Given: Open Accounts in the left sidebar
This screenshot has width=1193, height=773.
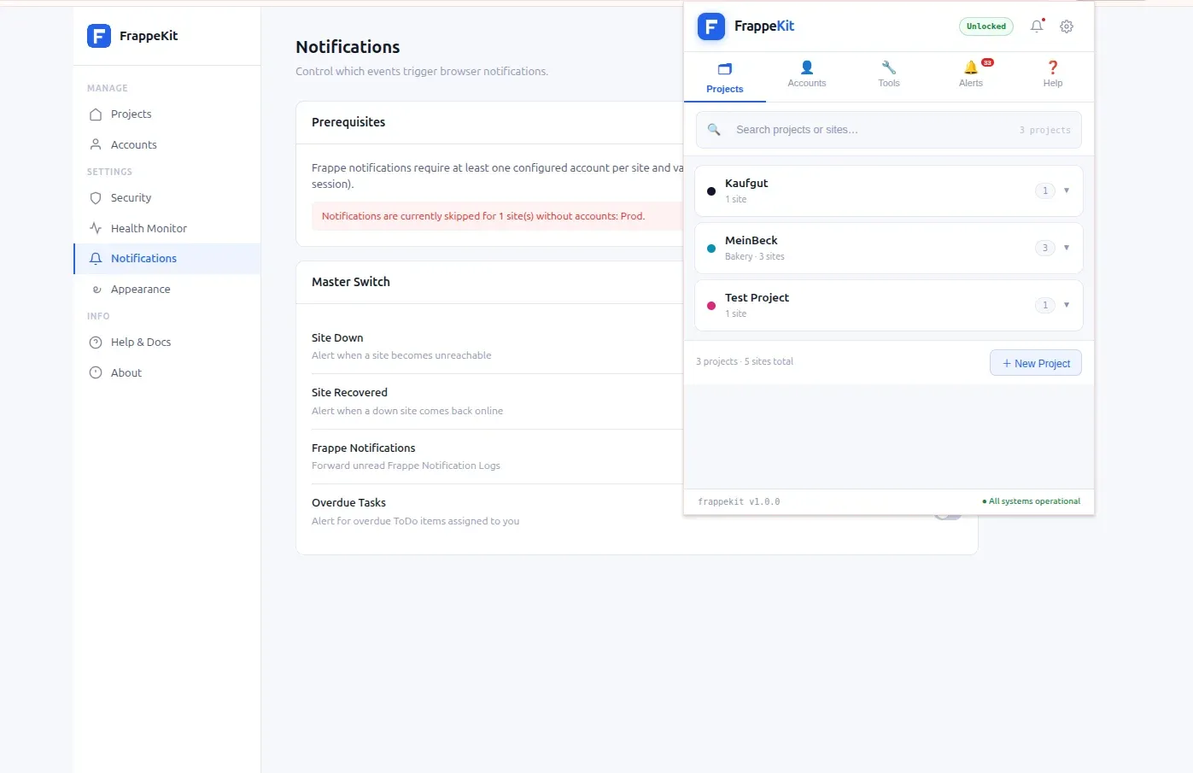Looking at the screenshot, I should point(167,145).
